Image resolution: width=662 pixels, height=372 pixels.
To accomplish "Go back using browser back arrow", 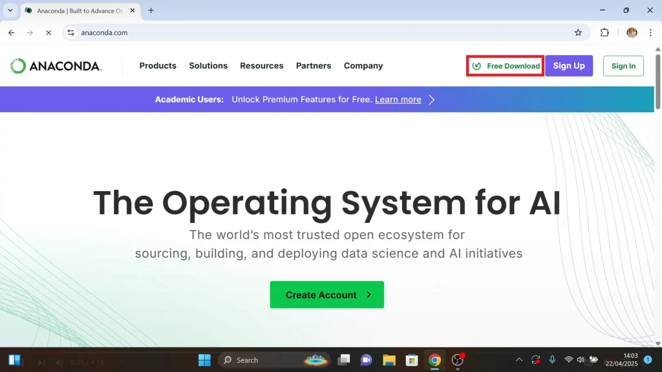I will coord(12,32).
